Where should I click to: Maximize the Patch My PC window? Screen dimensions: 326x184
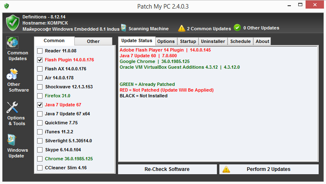pyautogui.click(x=300, y=4)
